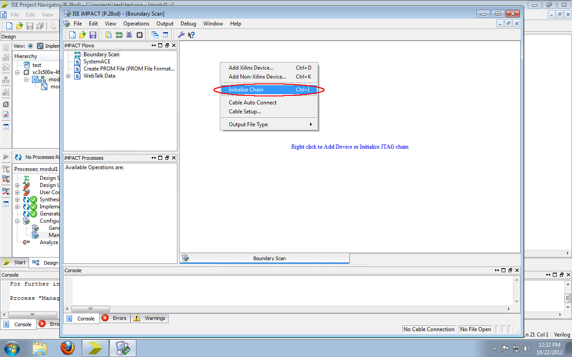This screenshot has width=572, height=357.
Task: Click the cascade windows toolbar icon
Action: (x=155, y=34)
